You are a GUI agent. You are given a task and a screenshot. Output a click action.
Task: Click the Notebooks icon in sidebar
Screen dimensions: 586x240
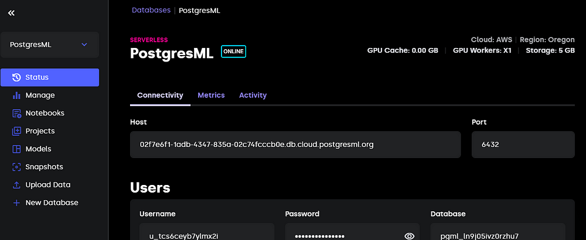click(16, 113)
